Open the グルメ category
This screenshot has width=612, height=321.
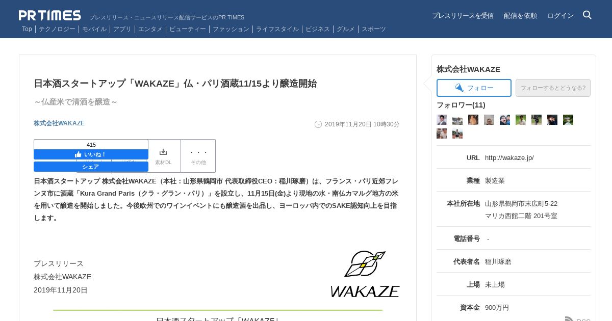coord(346,29)
